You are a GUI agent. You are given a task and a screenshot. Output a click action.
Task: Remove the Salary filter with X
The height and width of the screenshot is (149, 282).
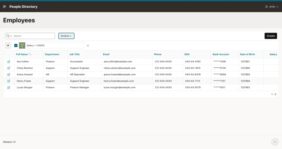pyautogui.click(x=88, y=46)
